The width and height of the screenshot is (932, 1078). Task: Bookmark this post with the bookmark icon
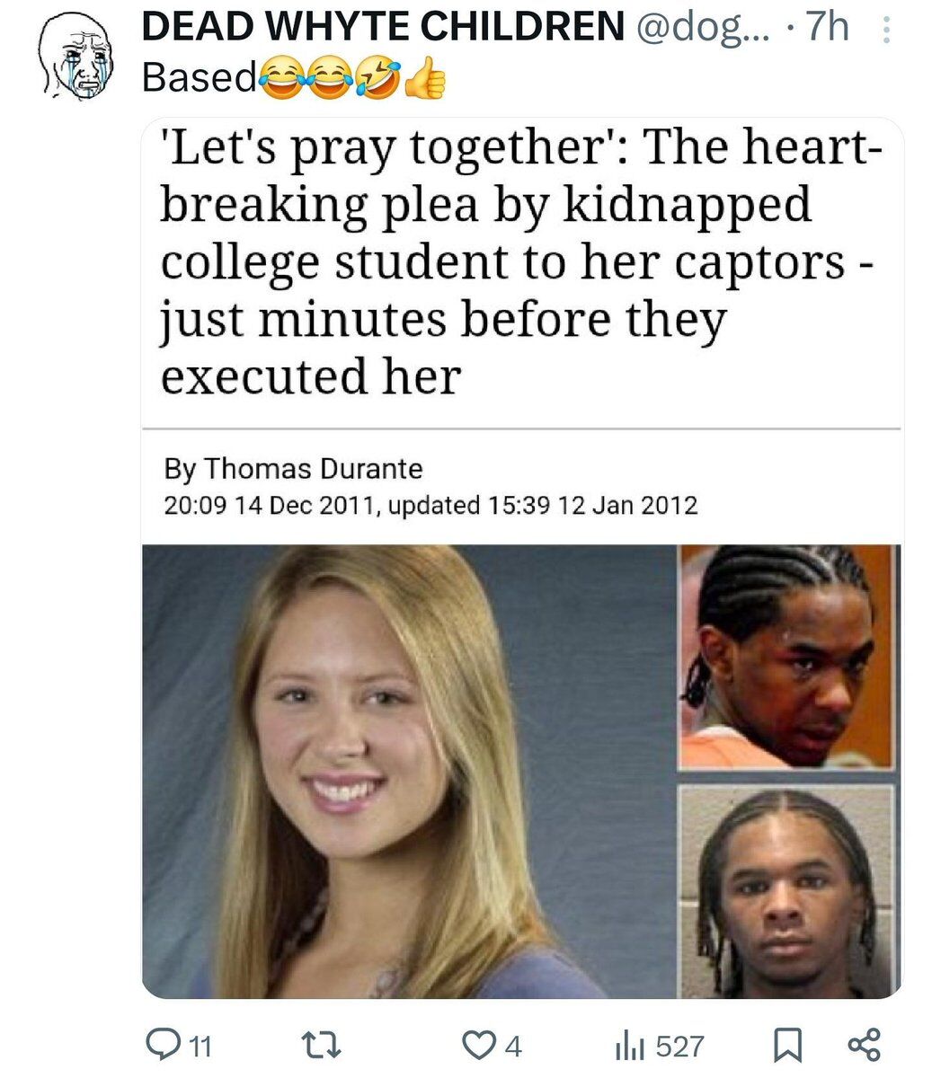[788, 1046]
